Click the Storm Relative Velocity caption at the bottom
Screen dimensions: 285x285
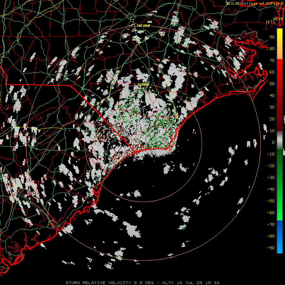click(142, 283)
